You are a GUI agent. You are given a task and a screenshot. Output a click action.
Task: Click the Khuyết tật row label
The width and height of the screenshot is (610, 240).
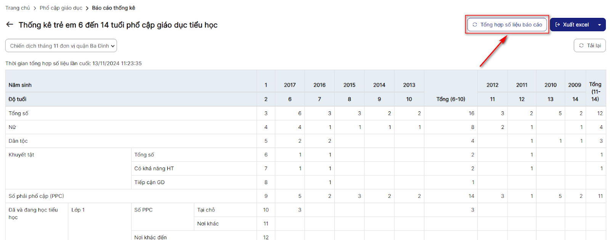[21, 155]
